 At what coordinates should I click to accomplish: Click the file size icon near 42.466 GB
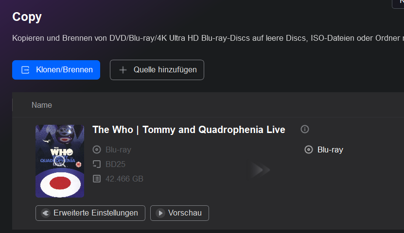tap(96, 179)
